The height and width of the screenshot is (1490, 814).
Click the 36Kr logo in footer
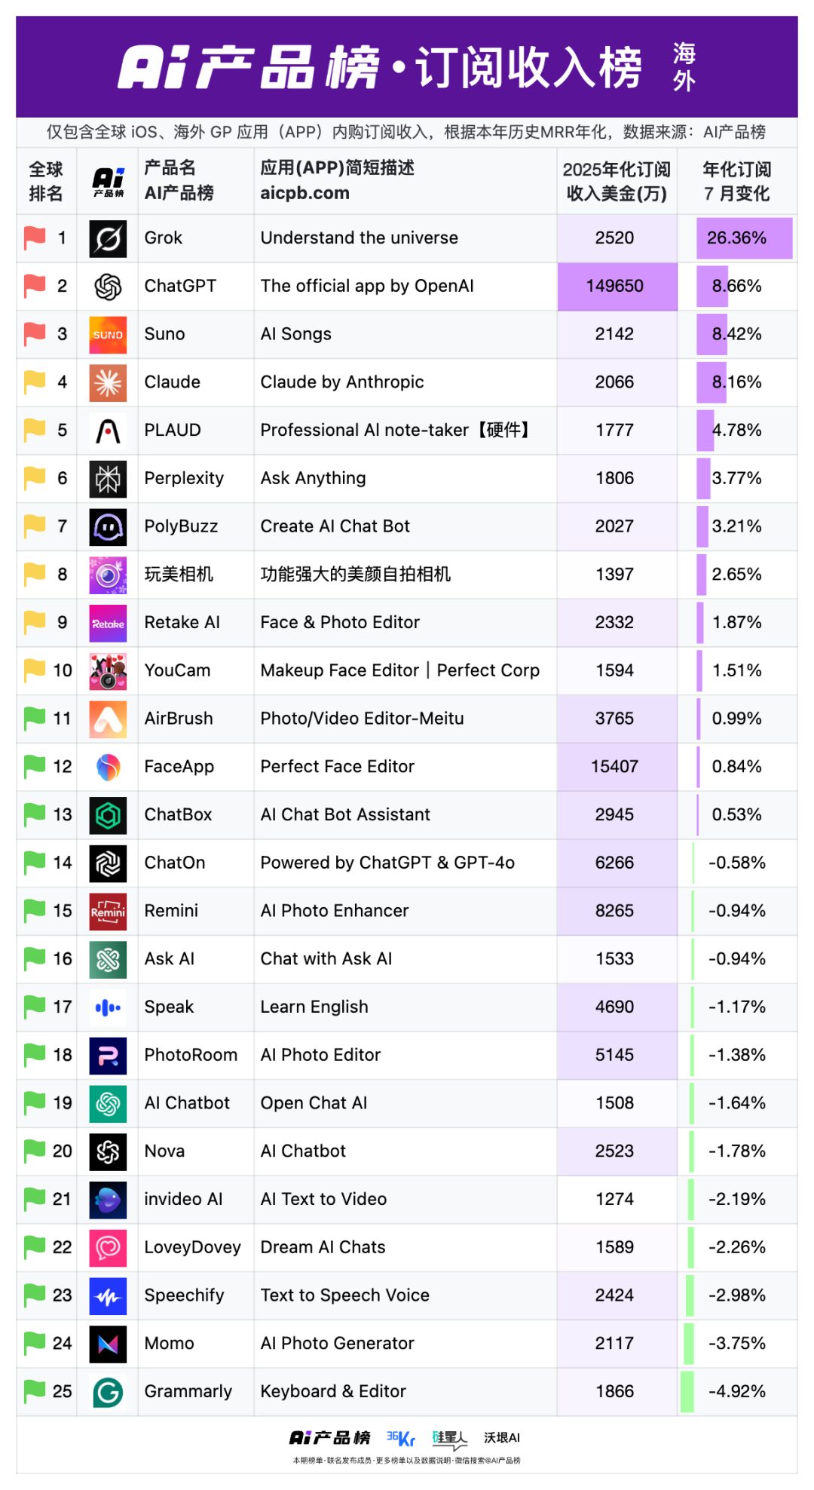[400, 1438]
